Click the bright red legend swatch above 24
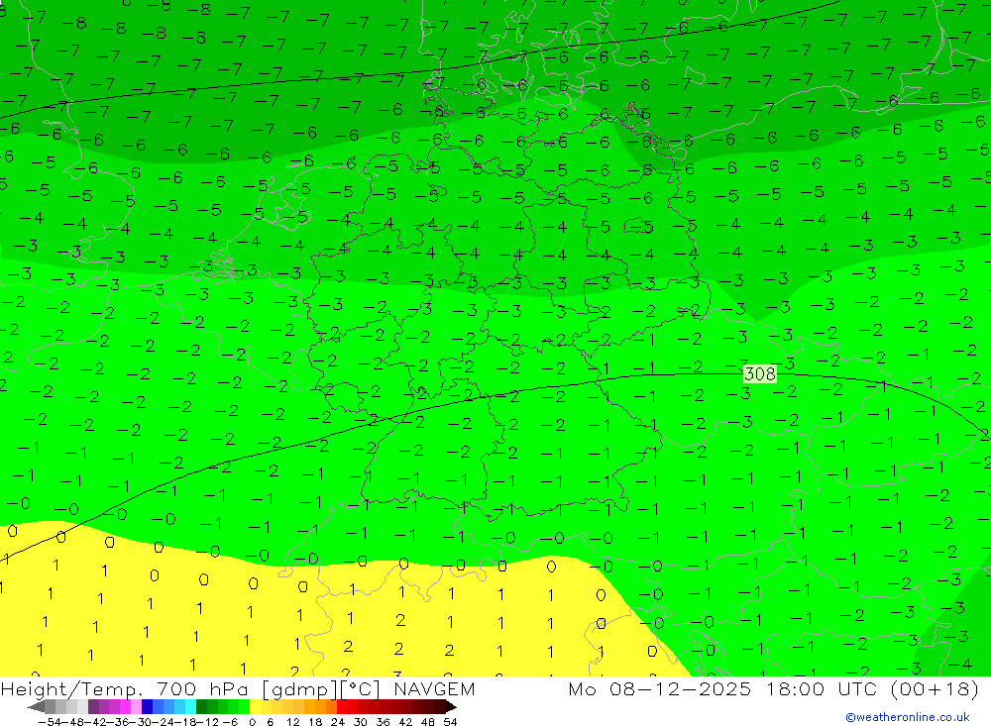This screenshot has height=726, width=991. pos(342,706)
